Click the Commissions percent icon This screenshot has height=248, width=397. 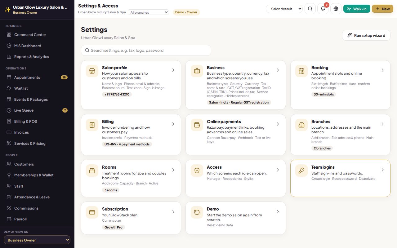coord(9,208)
